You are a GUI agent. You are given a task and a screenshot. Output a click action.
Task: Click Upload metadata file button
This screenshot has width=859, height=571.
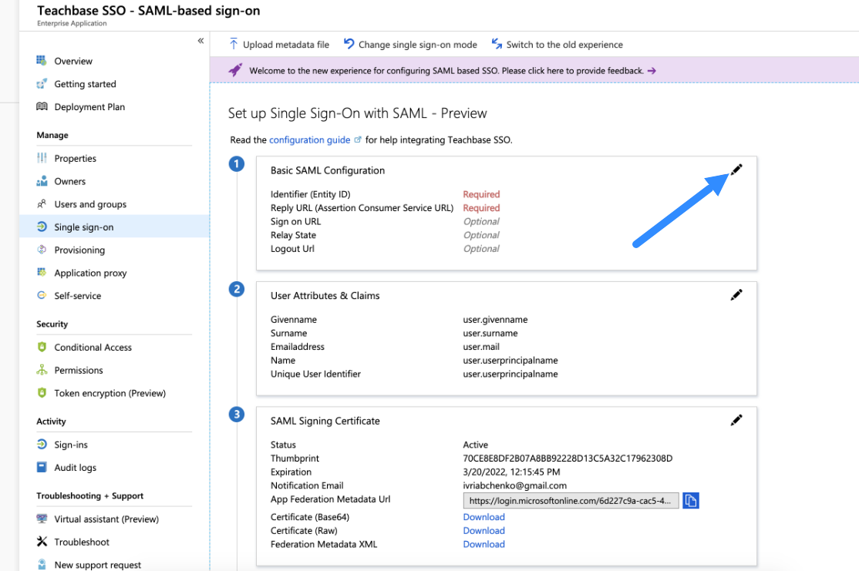[x=279, y=45]
